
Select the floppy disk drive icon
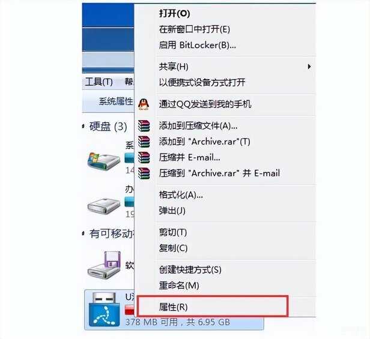pos(104,265)
